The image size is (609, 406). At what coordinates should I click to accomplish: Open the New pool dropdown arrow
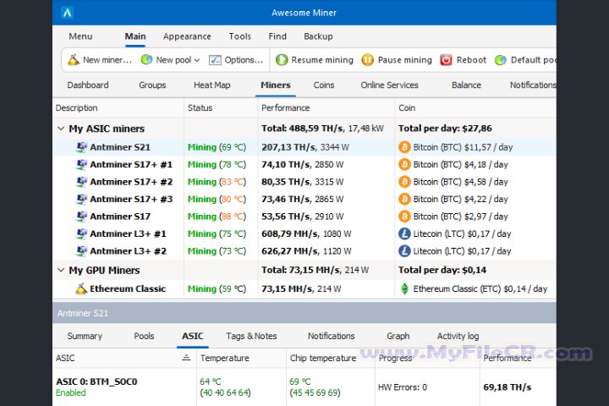pyautogui.click(x=197, y=60)
